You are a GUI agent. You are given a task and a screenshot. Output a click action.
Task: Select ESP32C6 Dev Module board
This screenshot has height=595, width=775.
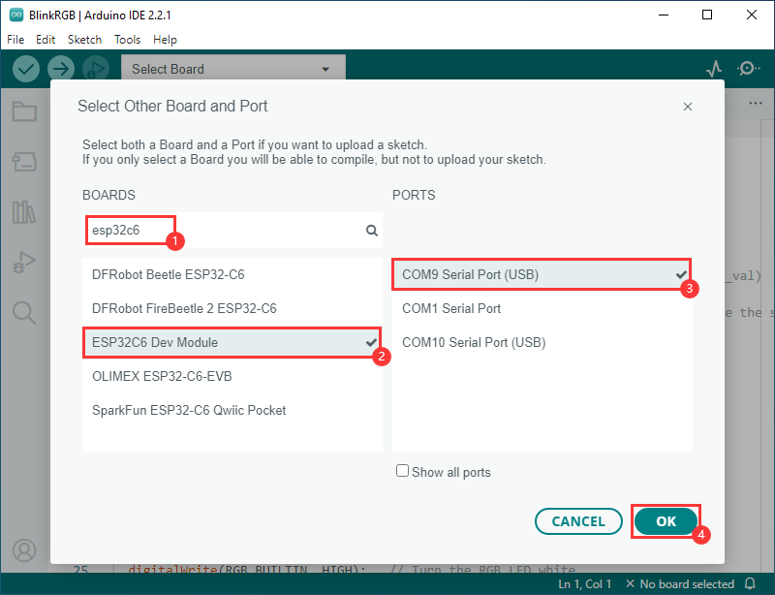[232, 342]
